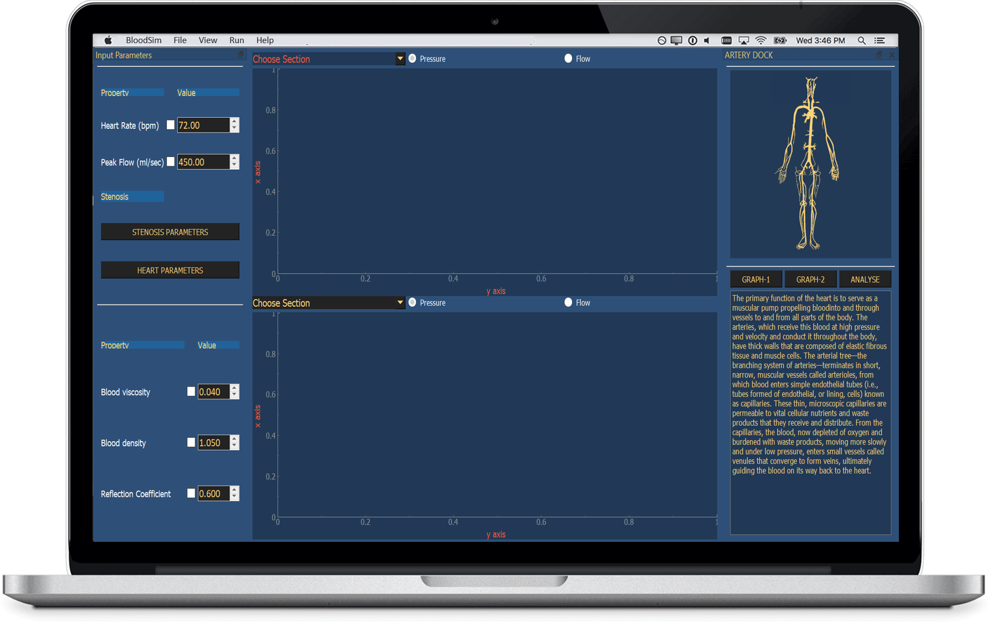989x622 pixels.
Task: Click the display monitor menu bar icon
Action: tap(676, 40)
